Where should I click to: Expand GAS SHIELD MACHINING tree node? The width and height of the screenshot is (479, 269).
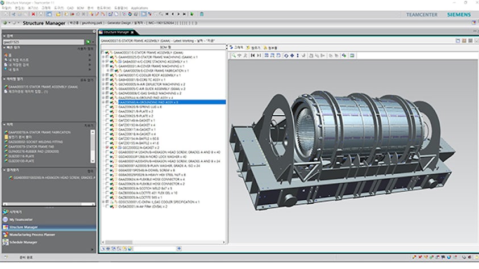tap(103, 93)
